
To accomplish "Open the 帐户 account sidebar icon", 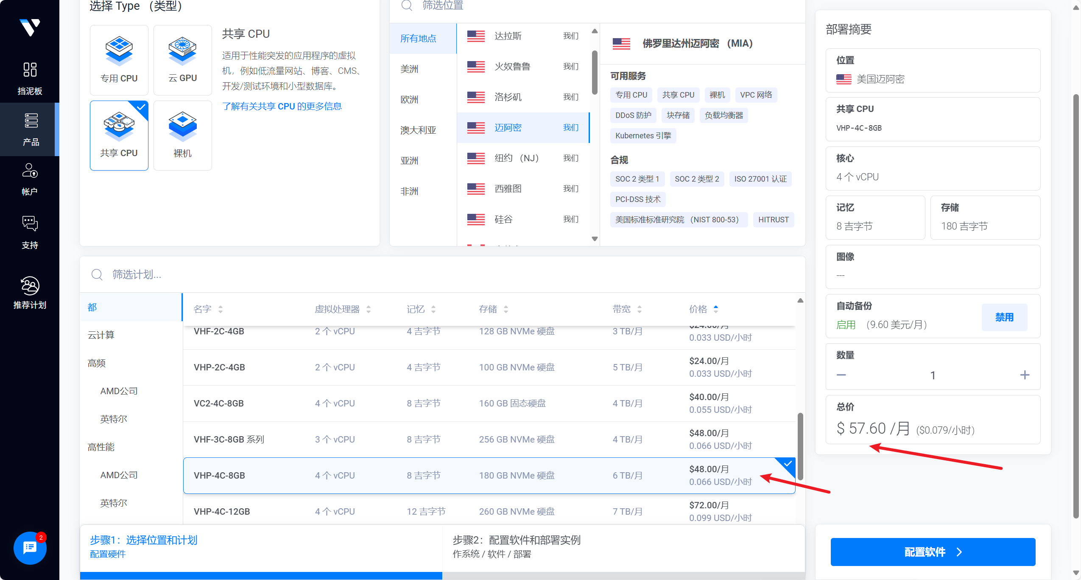I will pos(30,171).
